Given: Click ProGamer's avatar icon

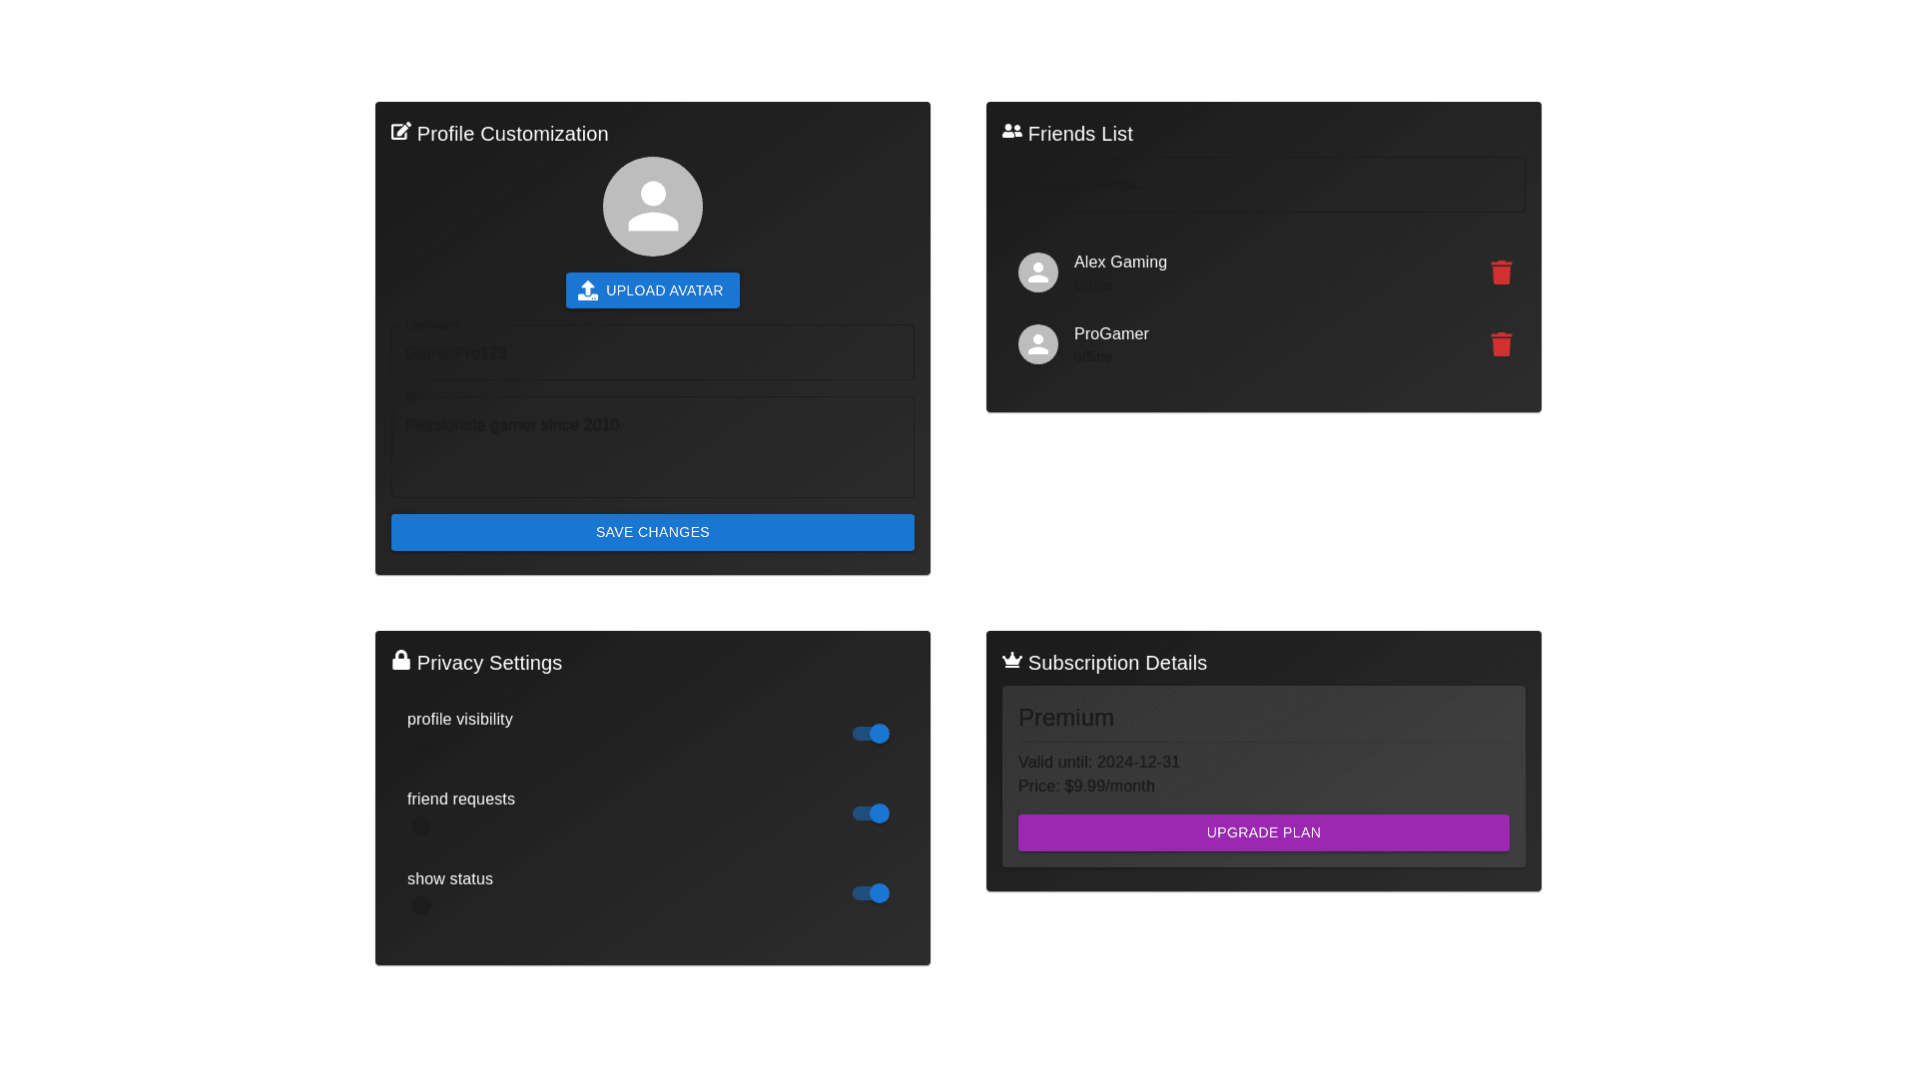Looking at the screenshot, I should [1038, 344].
